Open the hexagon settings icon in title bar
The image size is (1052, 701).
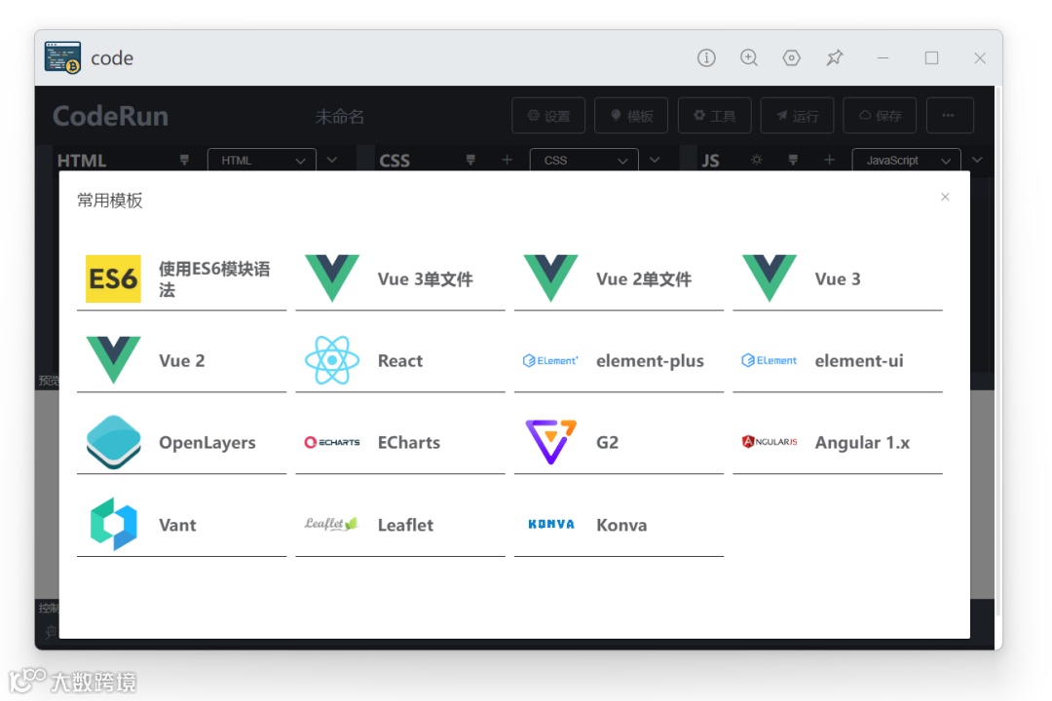tap(792, 57)
